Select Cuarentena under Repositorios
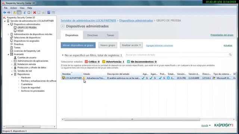The image size is (239, 134). [x=27, y=84]
